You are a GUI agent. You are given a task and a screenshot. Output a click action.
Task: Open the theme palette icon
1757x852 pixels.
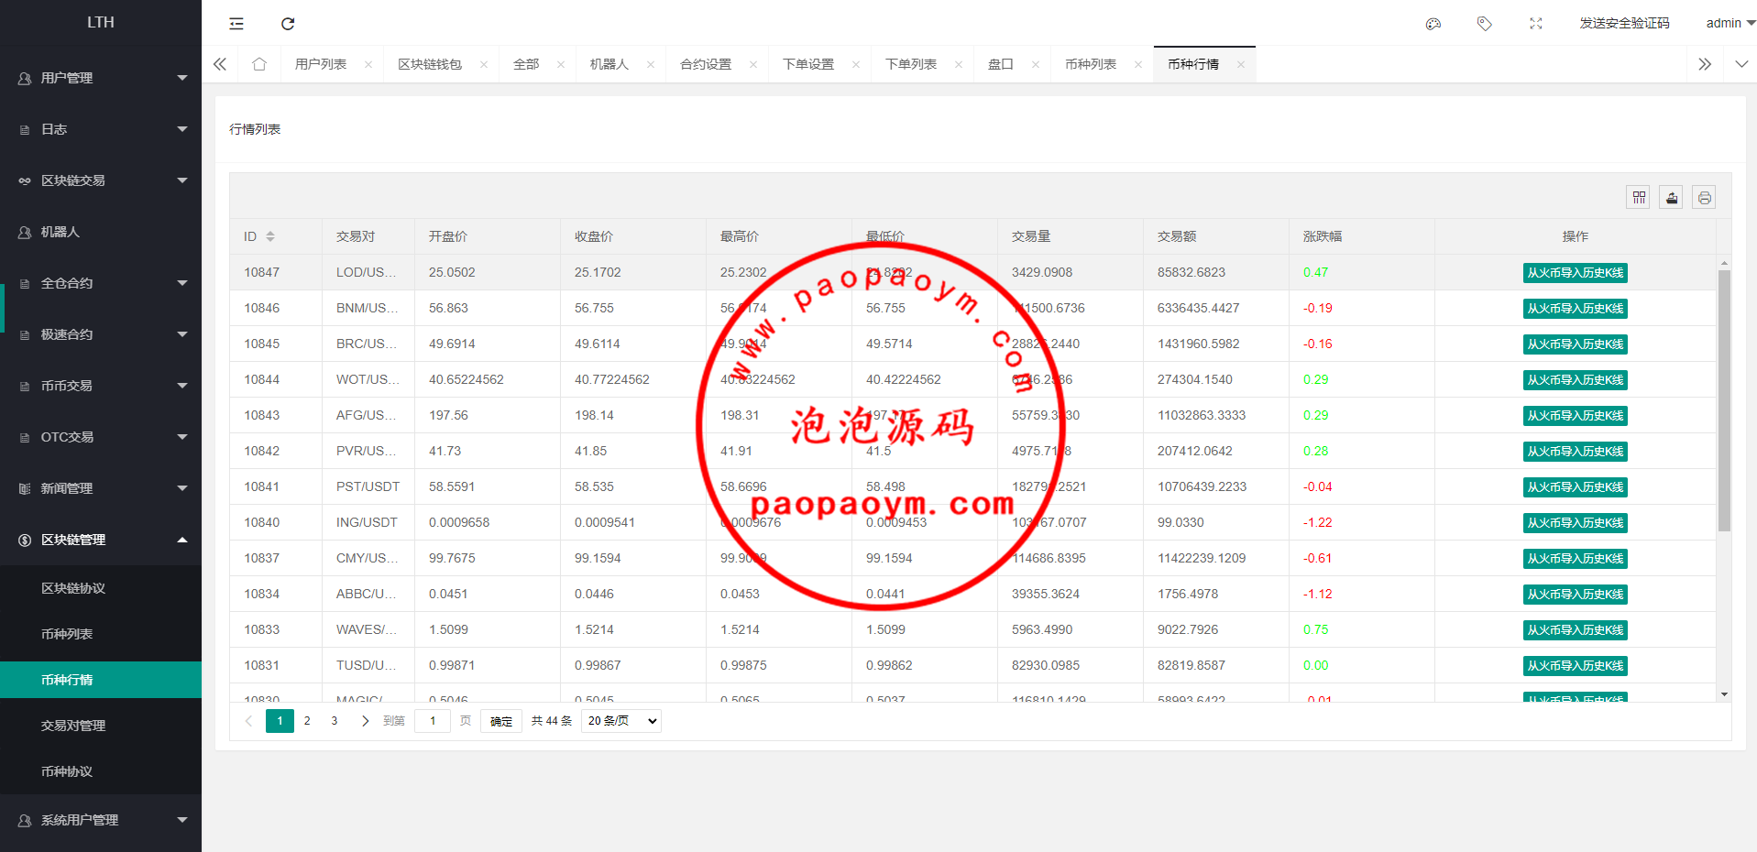1433,24
